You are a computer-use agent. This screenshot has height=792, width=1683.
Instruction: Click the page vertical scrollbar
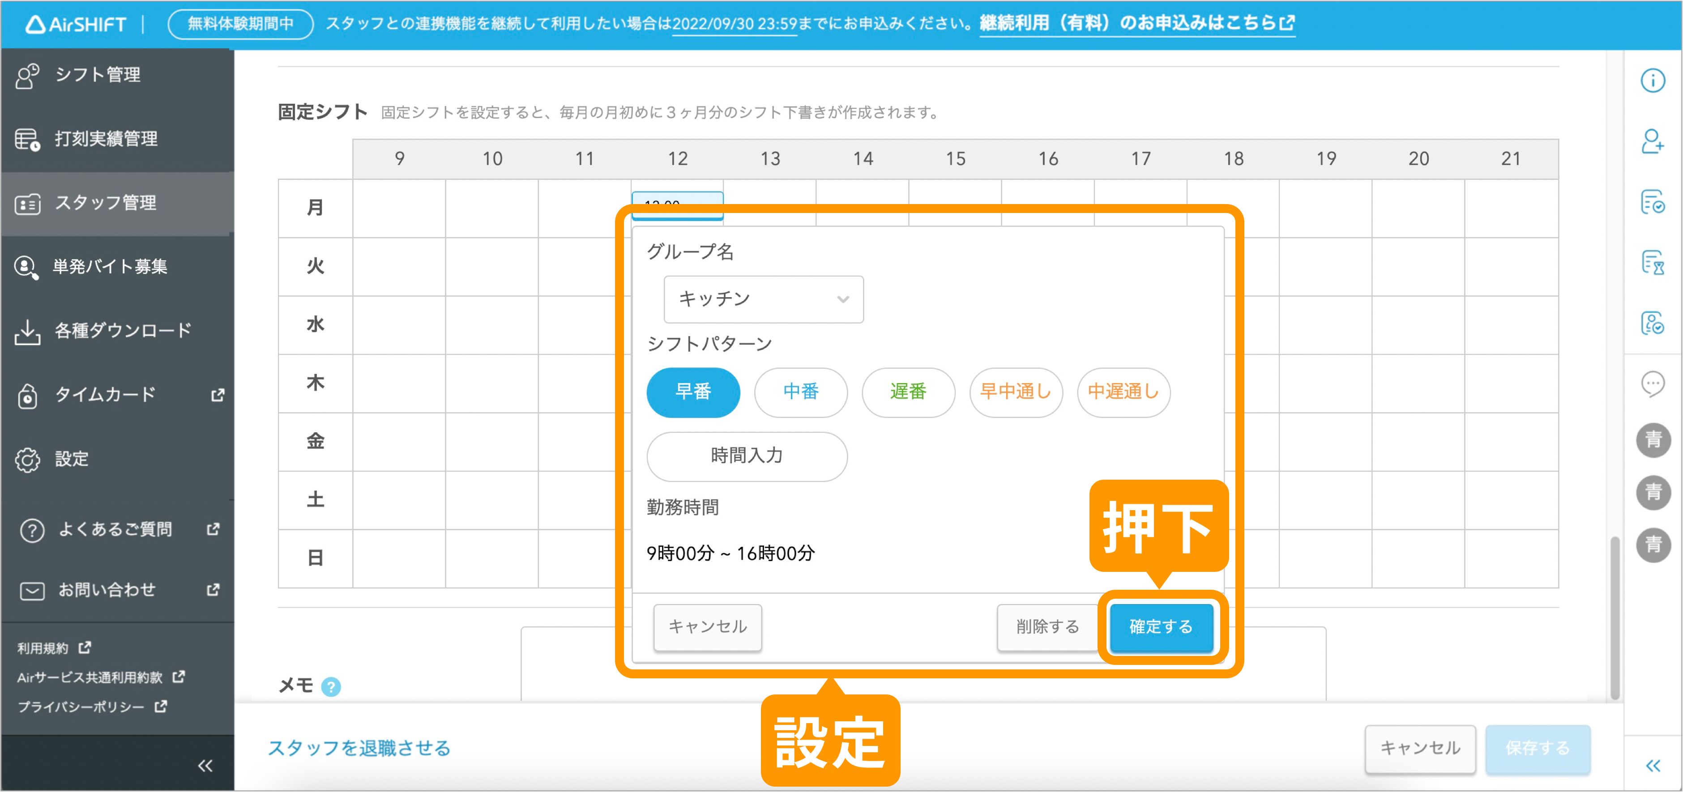tap(1615, 617)
